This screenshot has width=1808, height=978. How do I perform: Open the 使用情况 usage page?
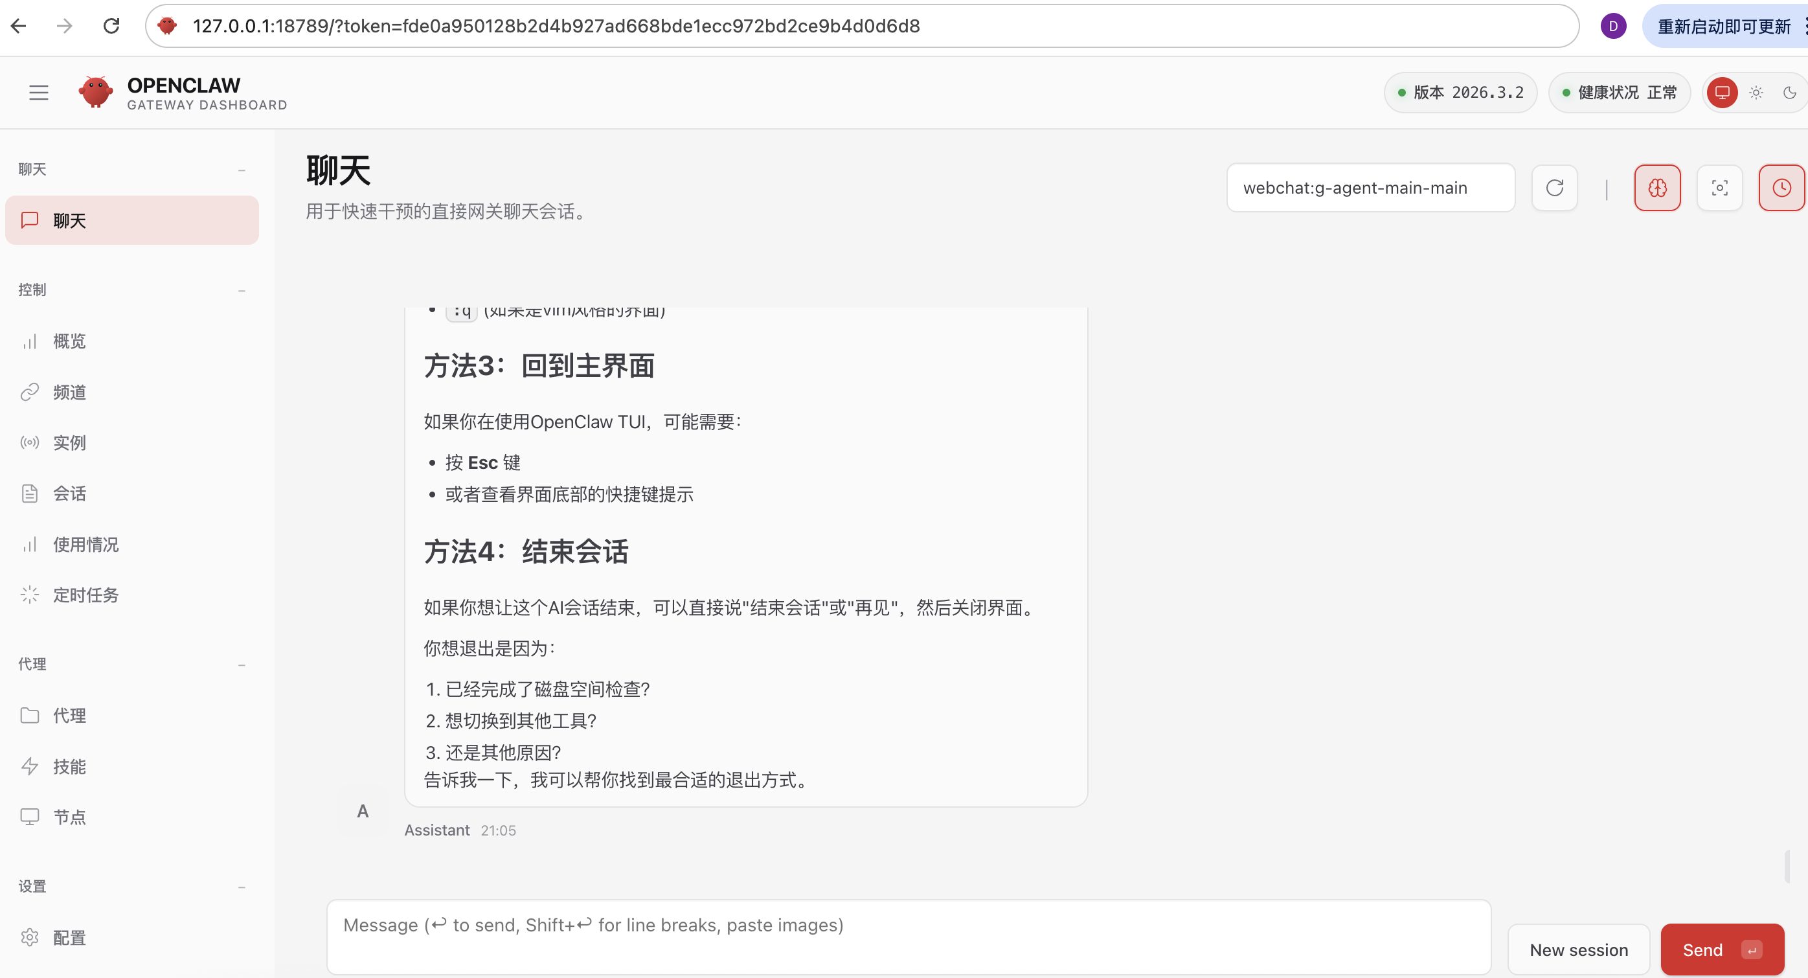pyautogui.click(x=132, y=544)
